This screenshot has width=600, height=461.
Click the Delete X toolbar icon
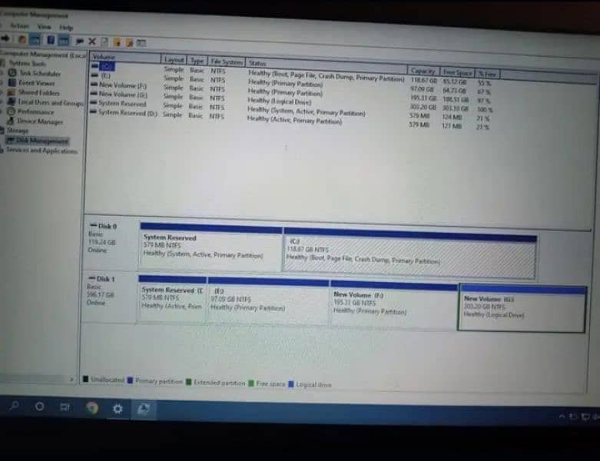tap(92, 41)
